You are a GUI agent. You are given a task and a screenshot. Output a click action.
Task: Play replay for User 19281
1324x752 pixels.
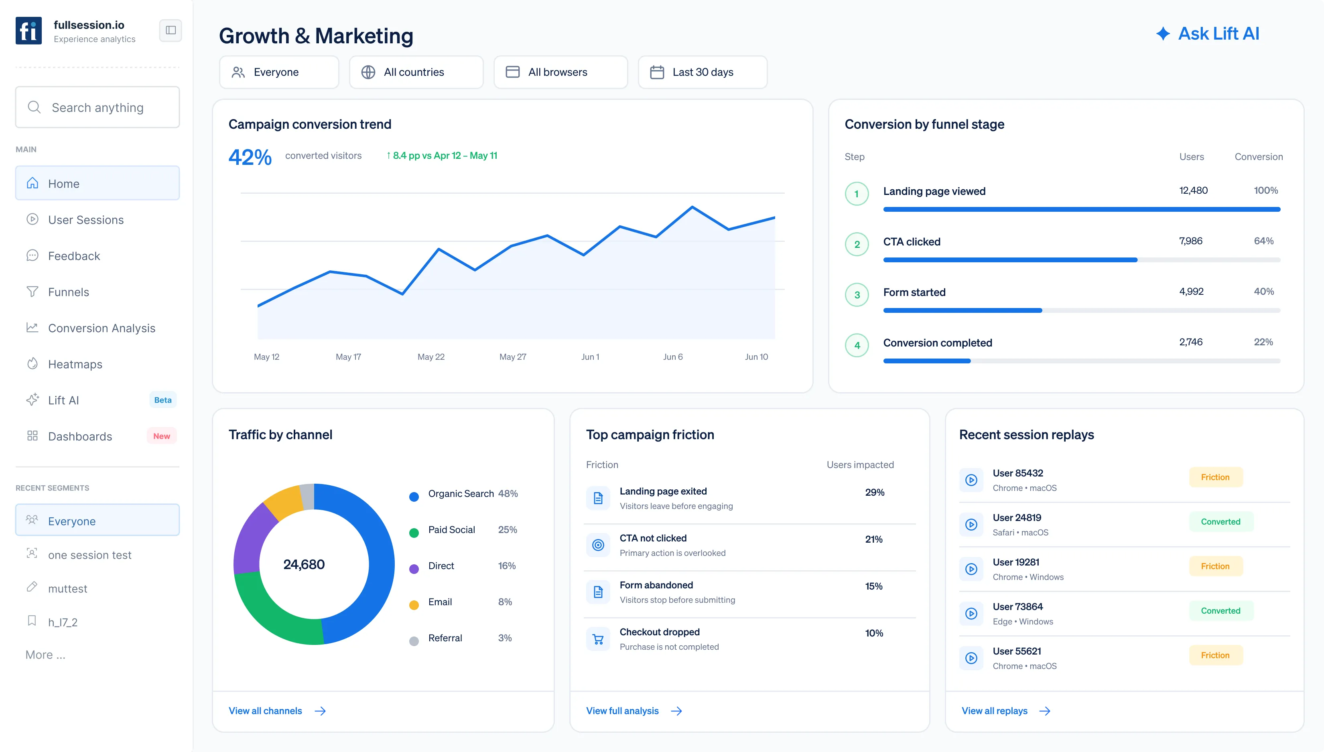coord(971,569)
